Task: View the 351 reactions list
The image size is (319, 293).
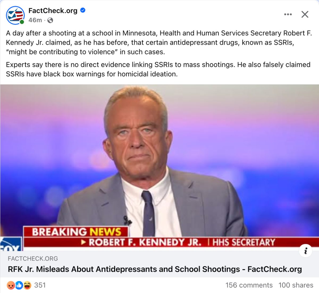Action: [40, 285]
